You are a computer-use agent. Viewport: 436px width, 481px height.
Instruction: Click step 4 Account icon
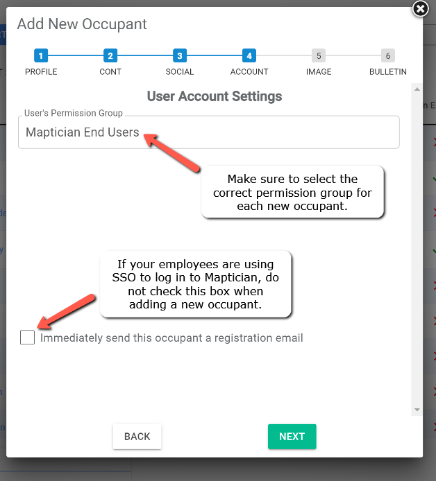pyautogui.click(x=249, y=56)
